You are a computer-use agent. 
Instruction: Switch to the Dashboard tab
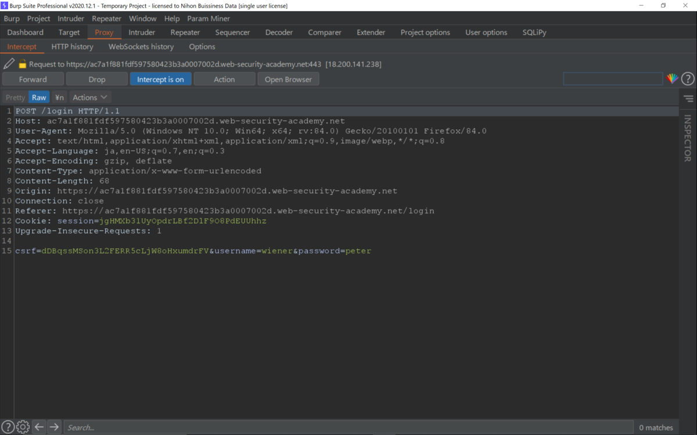pyautogui.click(x=26, y=32)
